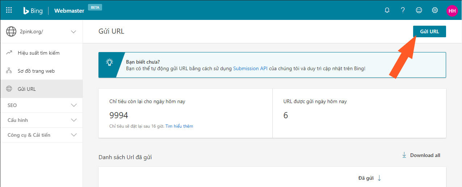
Task: Follow the Submission API link
Action: [x=250, y=68]
